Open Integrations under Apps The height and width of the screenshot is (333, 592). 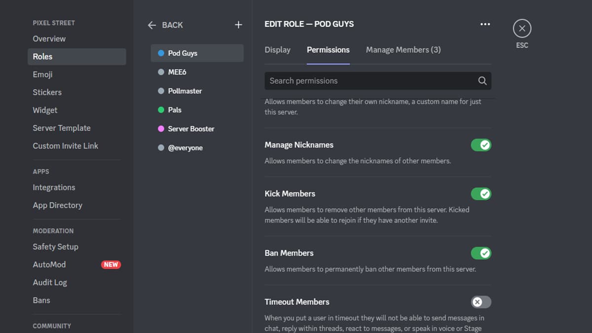[x=54, y=187]
